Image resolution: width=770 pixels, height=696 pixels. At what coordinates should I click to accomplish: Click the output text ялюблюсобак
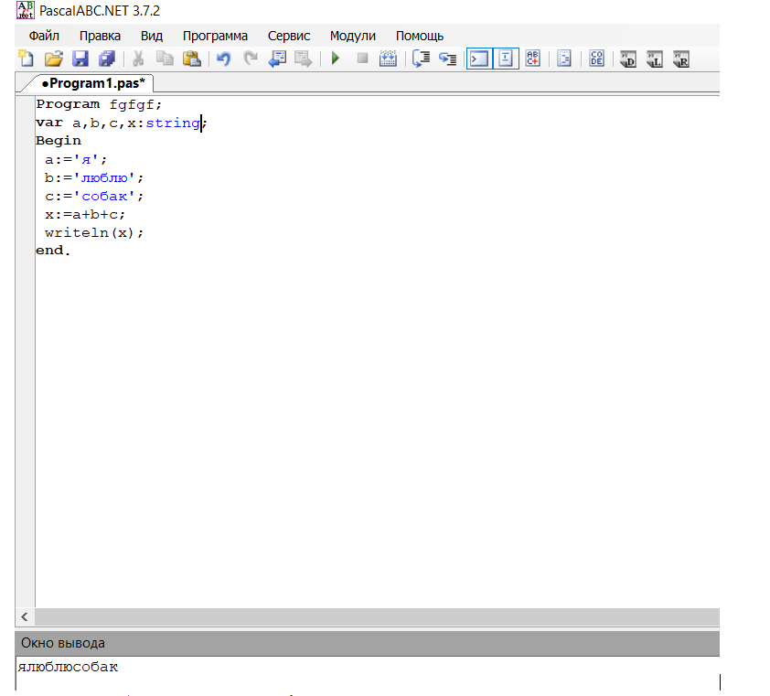68,667
